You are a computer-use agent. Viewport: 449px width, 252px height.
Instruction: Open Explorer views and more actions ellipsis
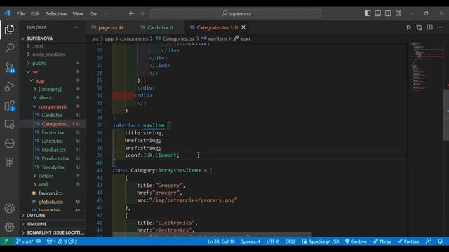click(x=76, y=27)
